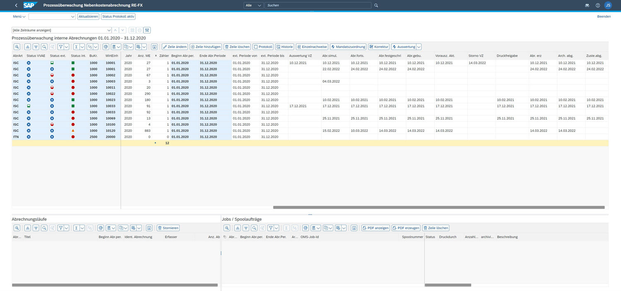The width and height of the screenshot is (621, 291).
Task: Click Beenden to exit
Action: 604,17
